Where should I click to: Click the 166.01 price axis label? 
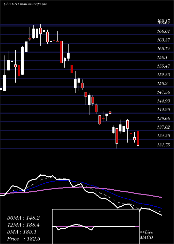(x=163, y=31)
